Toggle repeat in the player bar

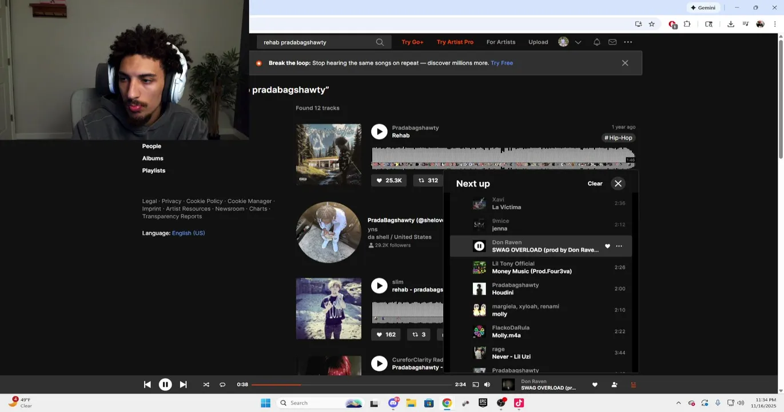[222, 385]
